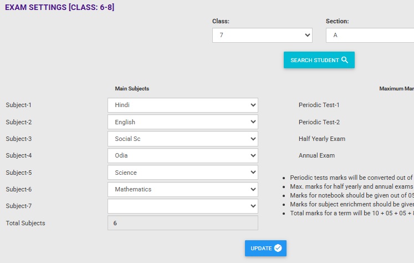
Task: Click the checkmark icon on Update button
Action: coord(278,248)
